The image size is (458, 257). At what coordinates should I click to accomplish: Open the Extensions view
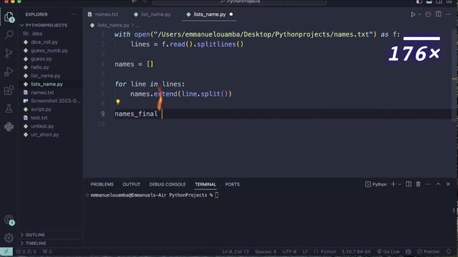[9, 90]
